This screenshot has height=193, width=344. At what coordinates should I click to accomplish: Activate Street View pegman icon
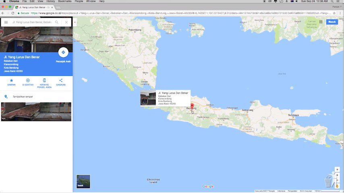tap(337, 186)
